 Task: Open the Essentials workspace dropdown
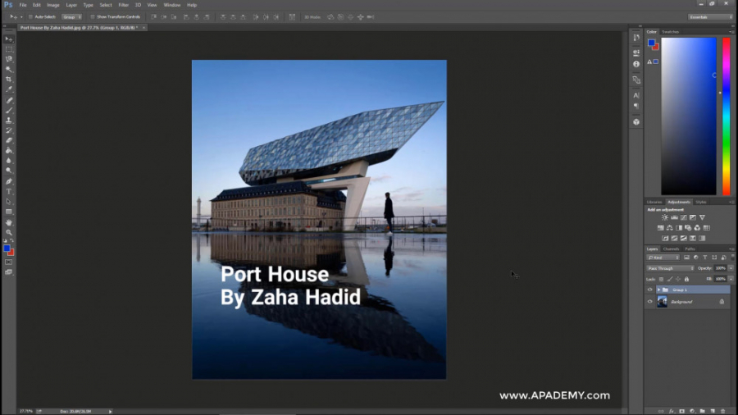click(710, 16)
